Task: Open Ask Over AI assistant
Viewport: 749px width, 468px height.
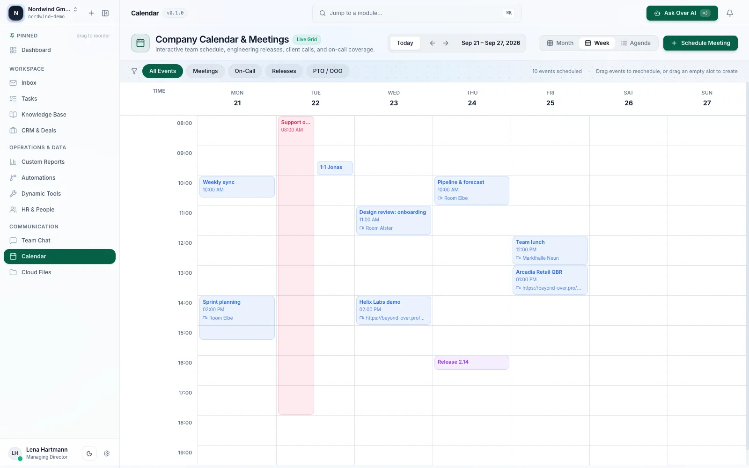Action: [x=682, y=13]
